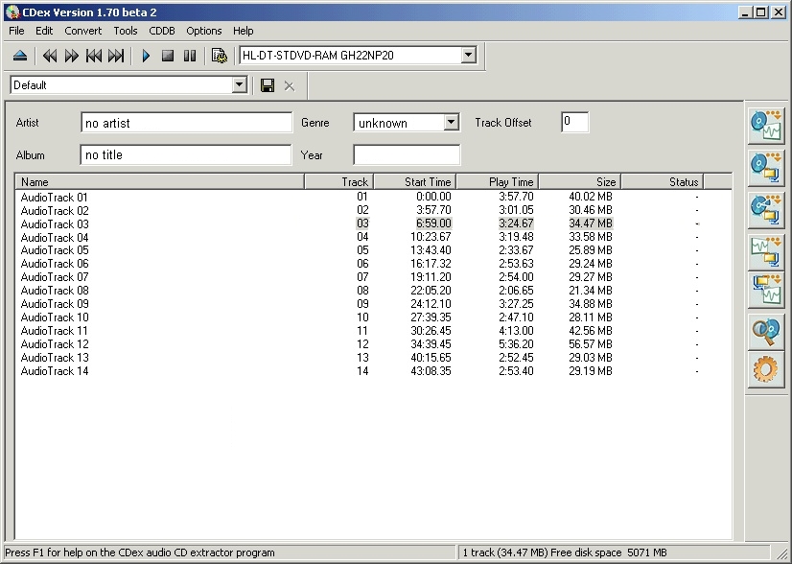The height and width of the screenshot is (564, 792).
Task: Skip to previous track icon
Action: 94,56
